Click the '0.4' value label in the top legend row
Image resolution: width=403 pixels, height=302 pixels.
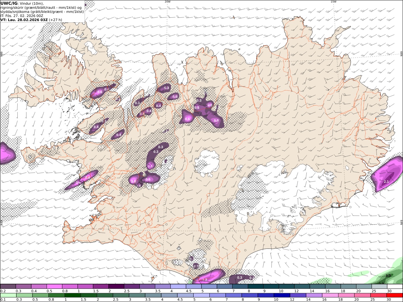point(34,291)
